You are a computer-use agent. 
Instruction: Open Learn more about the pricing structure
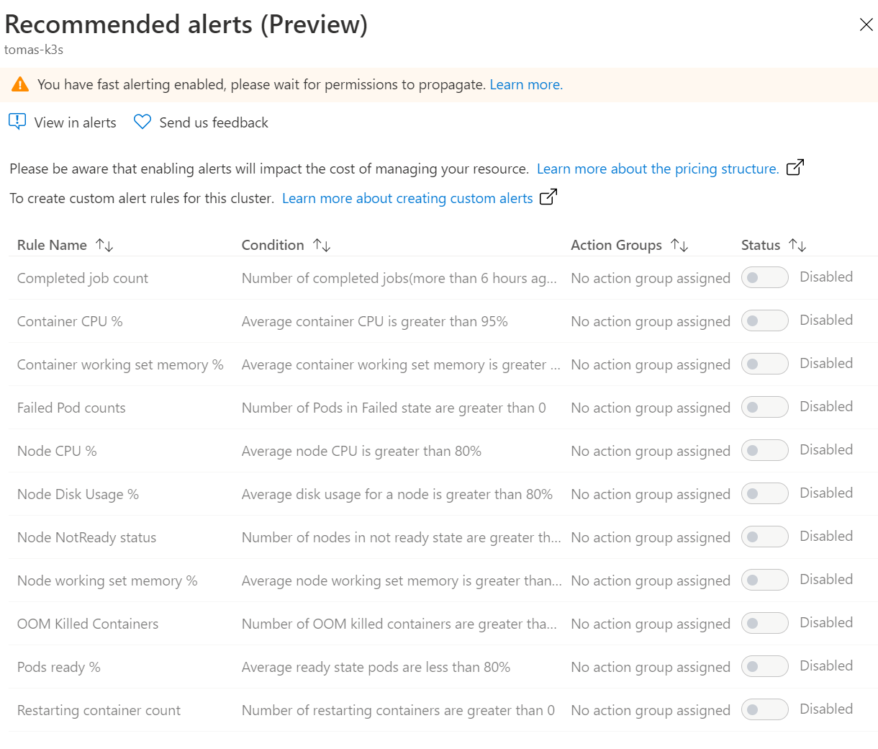[x=657, y=169]
